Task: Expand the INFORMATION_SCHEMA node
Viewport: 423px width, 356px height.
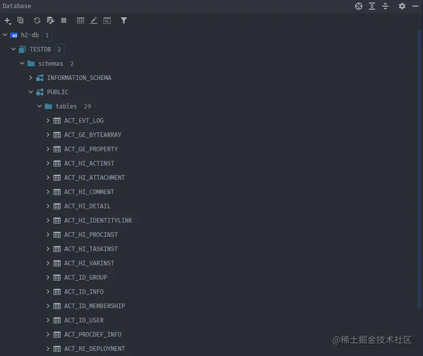Action: [31, 77]
